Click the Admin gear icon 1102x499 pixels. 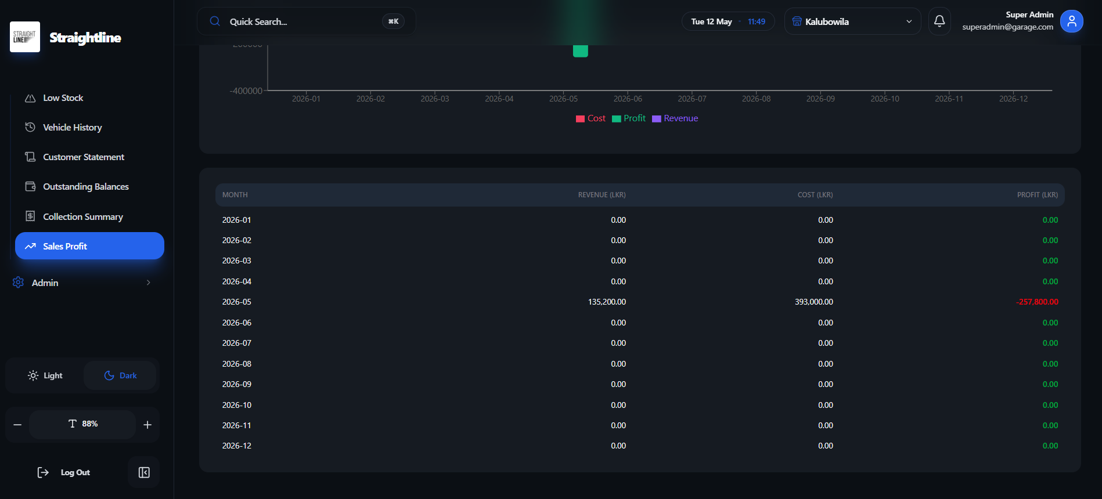pos(18,283)
